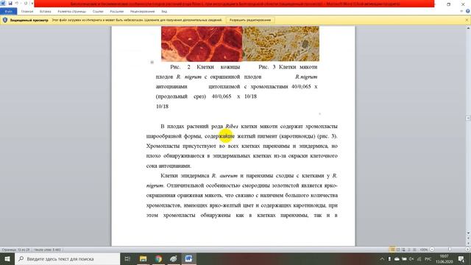Click the italic word 'Ribes' in the paragraph
Screen dimensions: 471x265
coord(232,126)
